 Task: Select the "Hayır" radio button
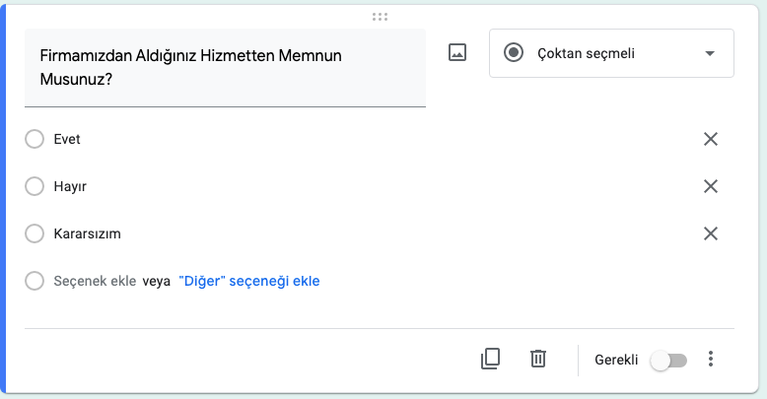click(x=35, y=186)
